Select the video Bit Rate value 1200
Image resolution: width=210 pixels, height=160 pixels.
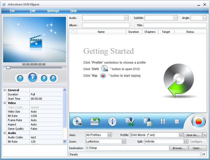(46, 116)
